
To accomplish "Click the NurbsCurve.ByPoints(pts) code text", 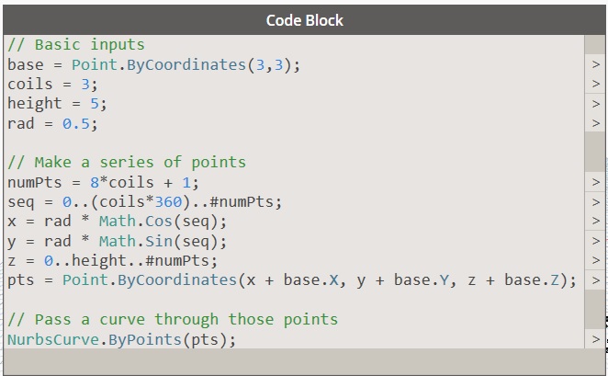I will click(121, 339).
